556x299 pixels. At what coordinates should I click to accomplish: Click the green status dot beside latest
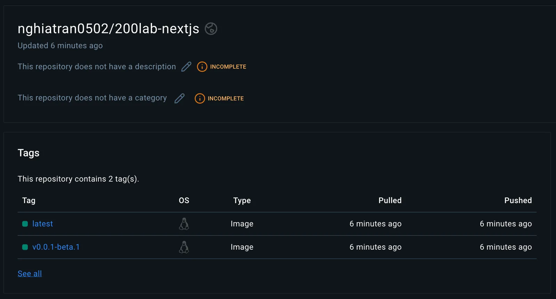coord(25,224)
